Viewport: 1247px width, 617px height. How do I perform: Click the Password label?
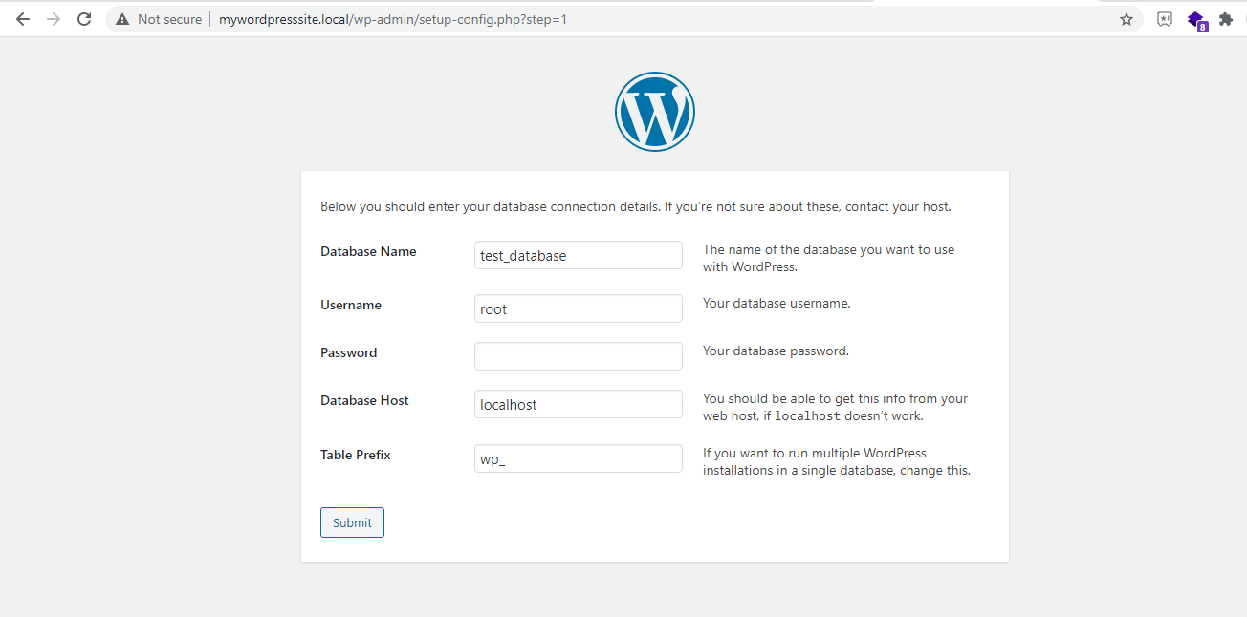[349, 352]
